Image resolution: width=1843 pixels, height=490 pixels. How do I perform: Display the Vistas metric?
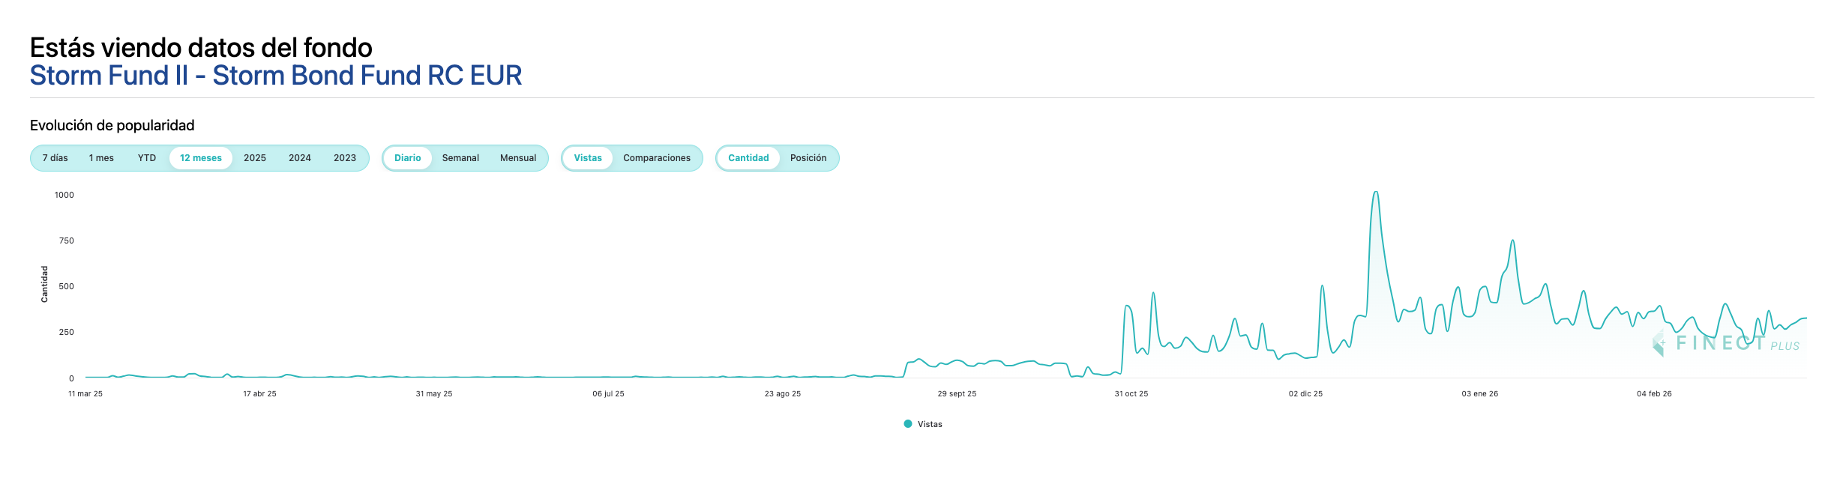[588, 158]
